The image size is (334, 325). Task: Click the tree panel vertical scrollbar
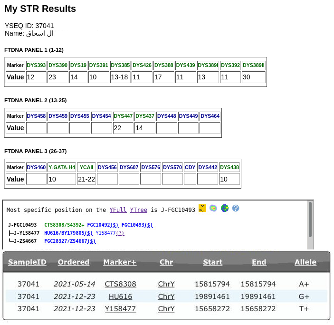[310, 219]
